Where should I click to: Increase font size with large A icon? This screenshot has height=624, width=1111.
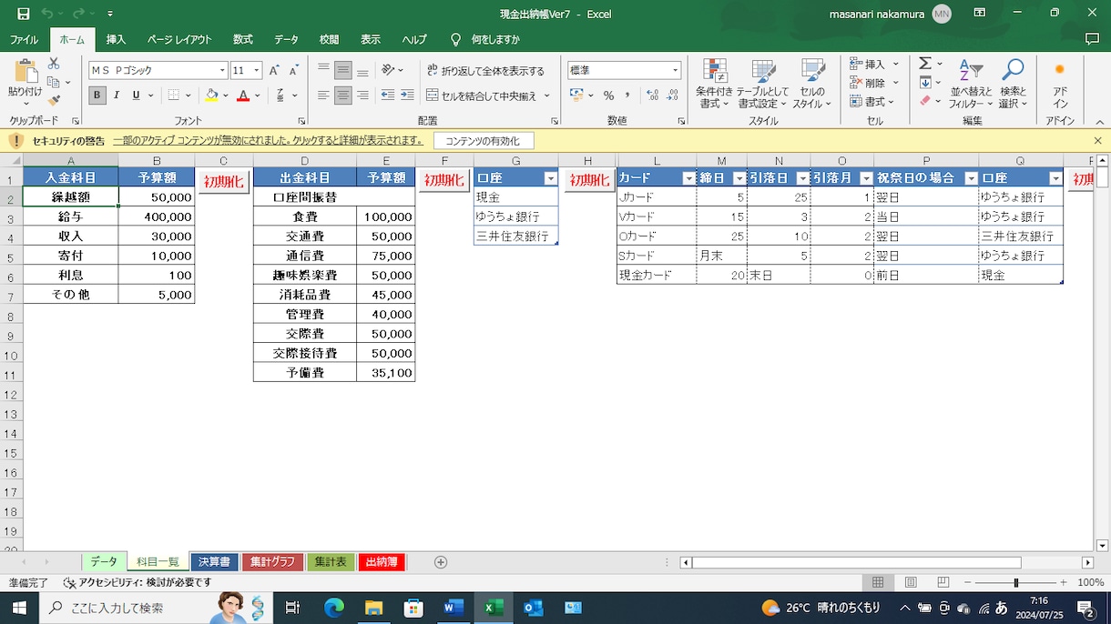[274, 70]
